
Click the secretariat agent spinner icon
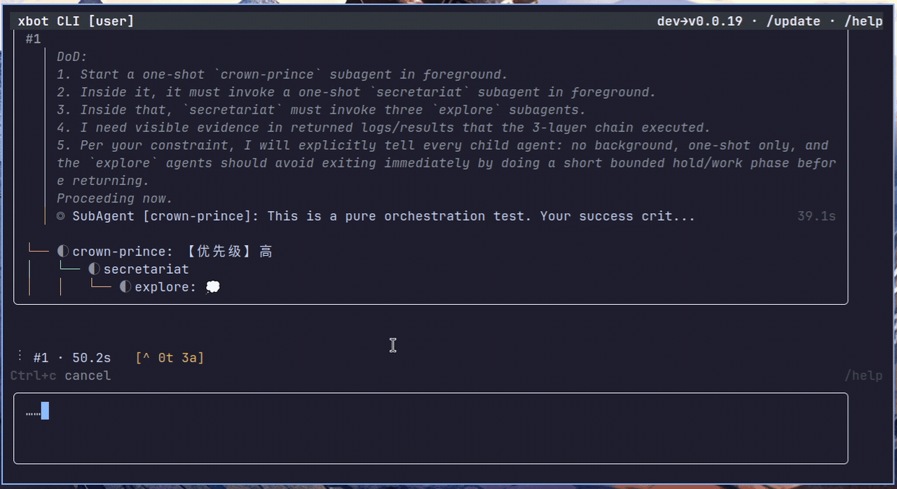[94, 268]
